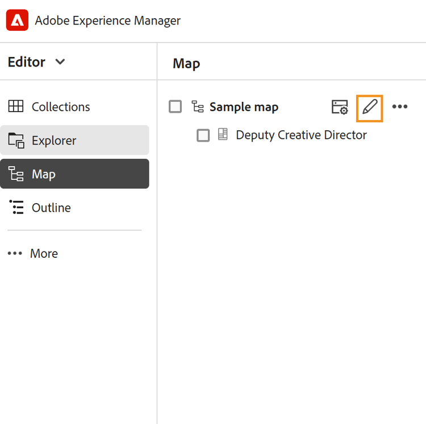The width and height of the screenshot is (426, 424).
Task: Click the Outline list icon
Action: (16, 208)
